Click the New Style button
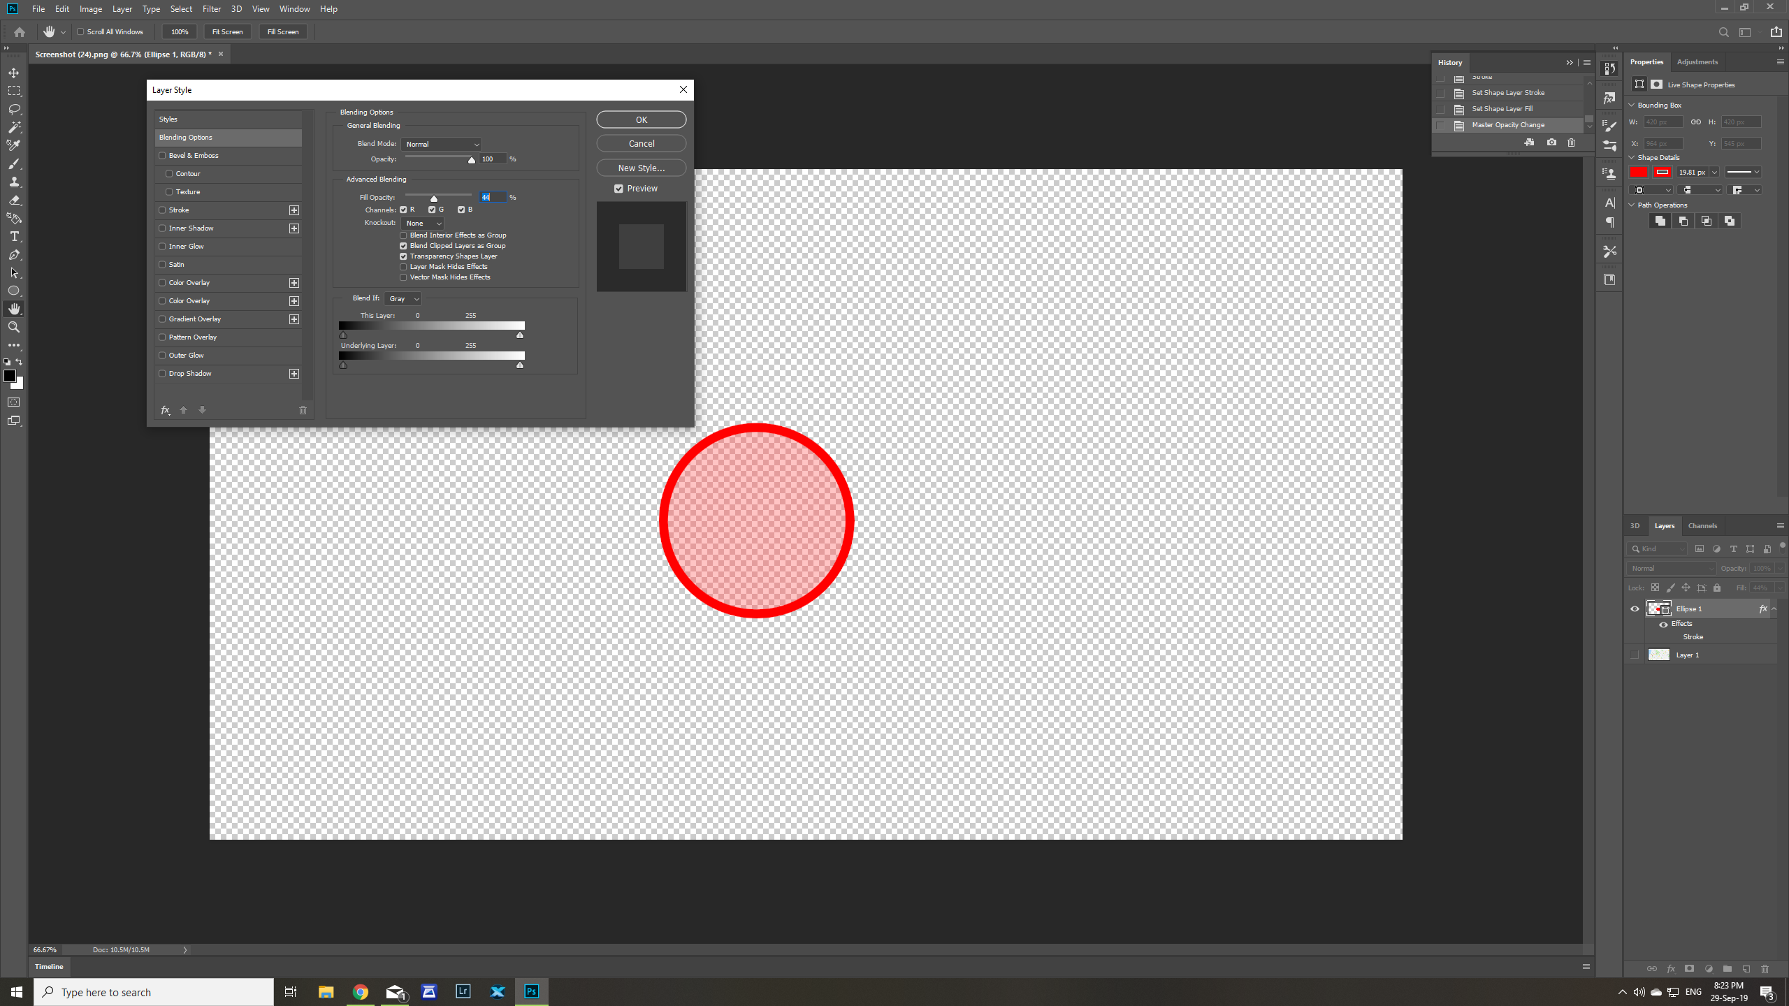This screenshot has width=1789, height=1006. pyautogui.click(x=640, y=168)
